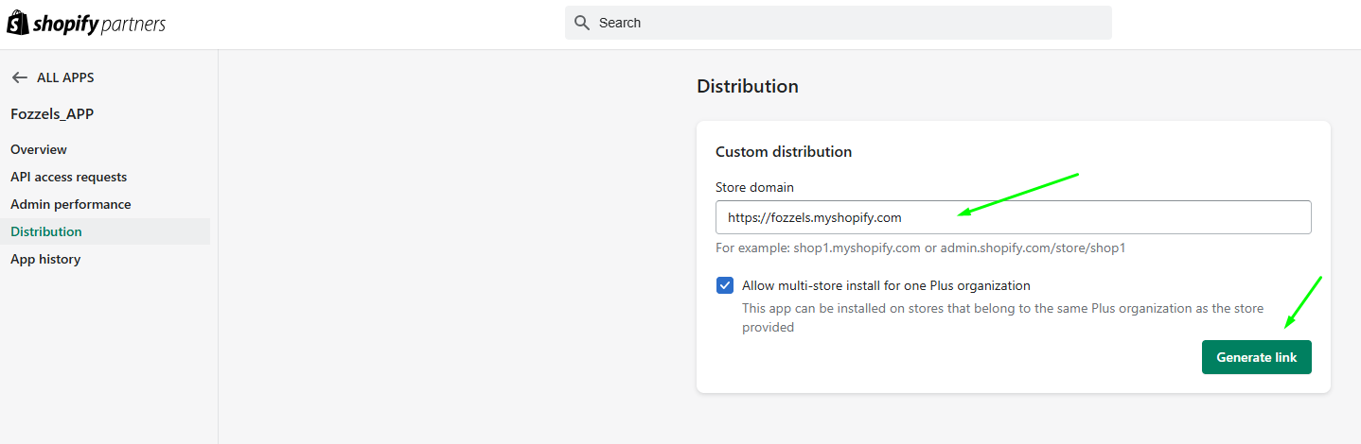Select Distribution in the sidebar
The height and width of the screenshot is (444, 1361).
coord(46,231)
